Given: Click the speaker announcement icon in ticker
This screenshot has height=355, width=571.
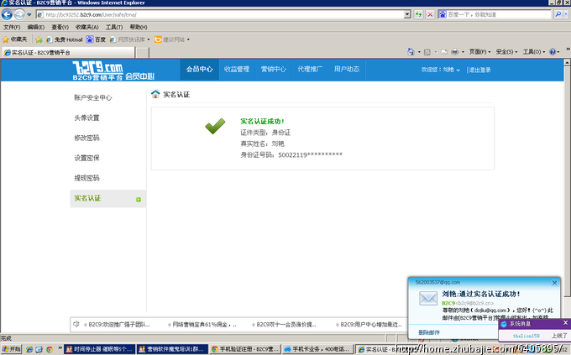Looking at the screenshot, I should (x=76, y=324).
